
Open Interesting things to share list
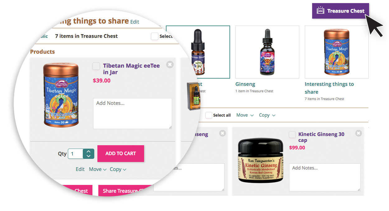click(329, 88)
